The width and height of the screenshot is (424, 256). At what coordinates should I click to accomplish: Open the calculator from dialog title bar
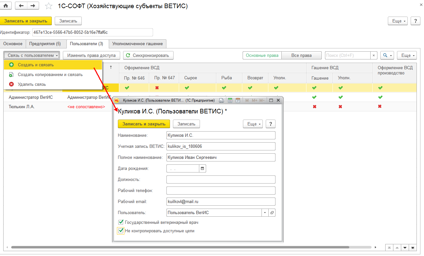tap(230, 100)
